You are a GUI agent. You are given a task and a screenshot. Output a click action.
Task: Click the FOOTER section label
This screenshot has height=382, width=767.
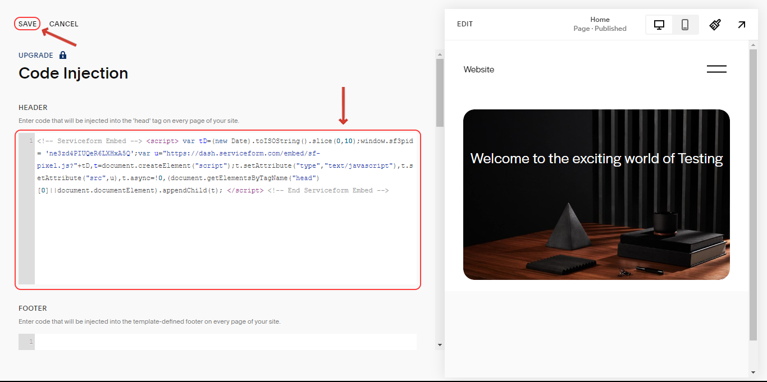pyautogui.click(x=33, y=309)
